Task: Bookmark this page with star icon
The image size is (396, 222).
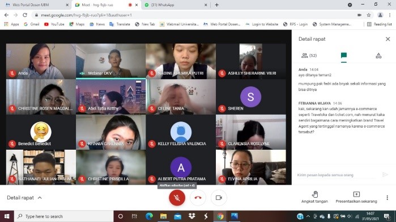Action: click(x=369, y=15)
